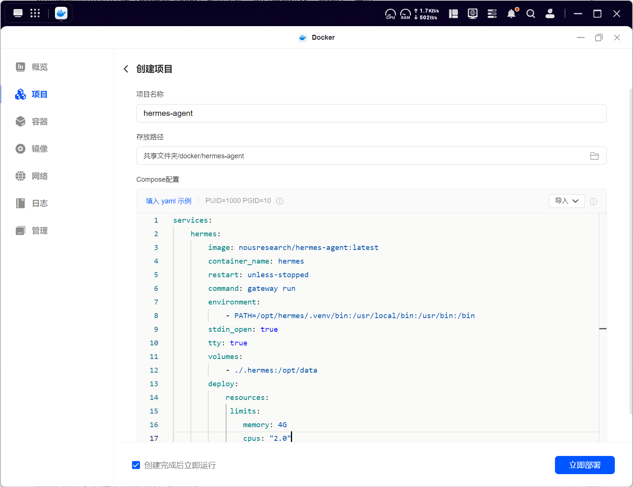
Task: Open the app grid launcher icon
Action: coord(35,14)
